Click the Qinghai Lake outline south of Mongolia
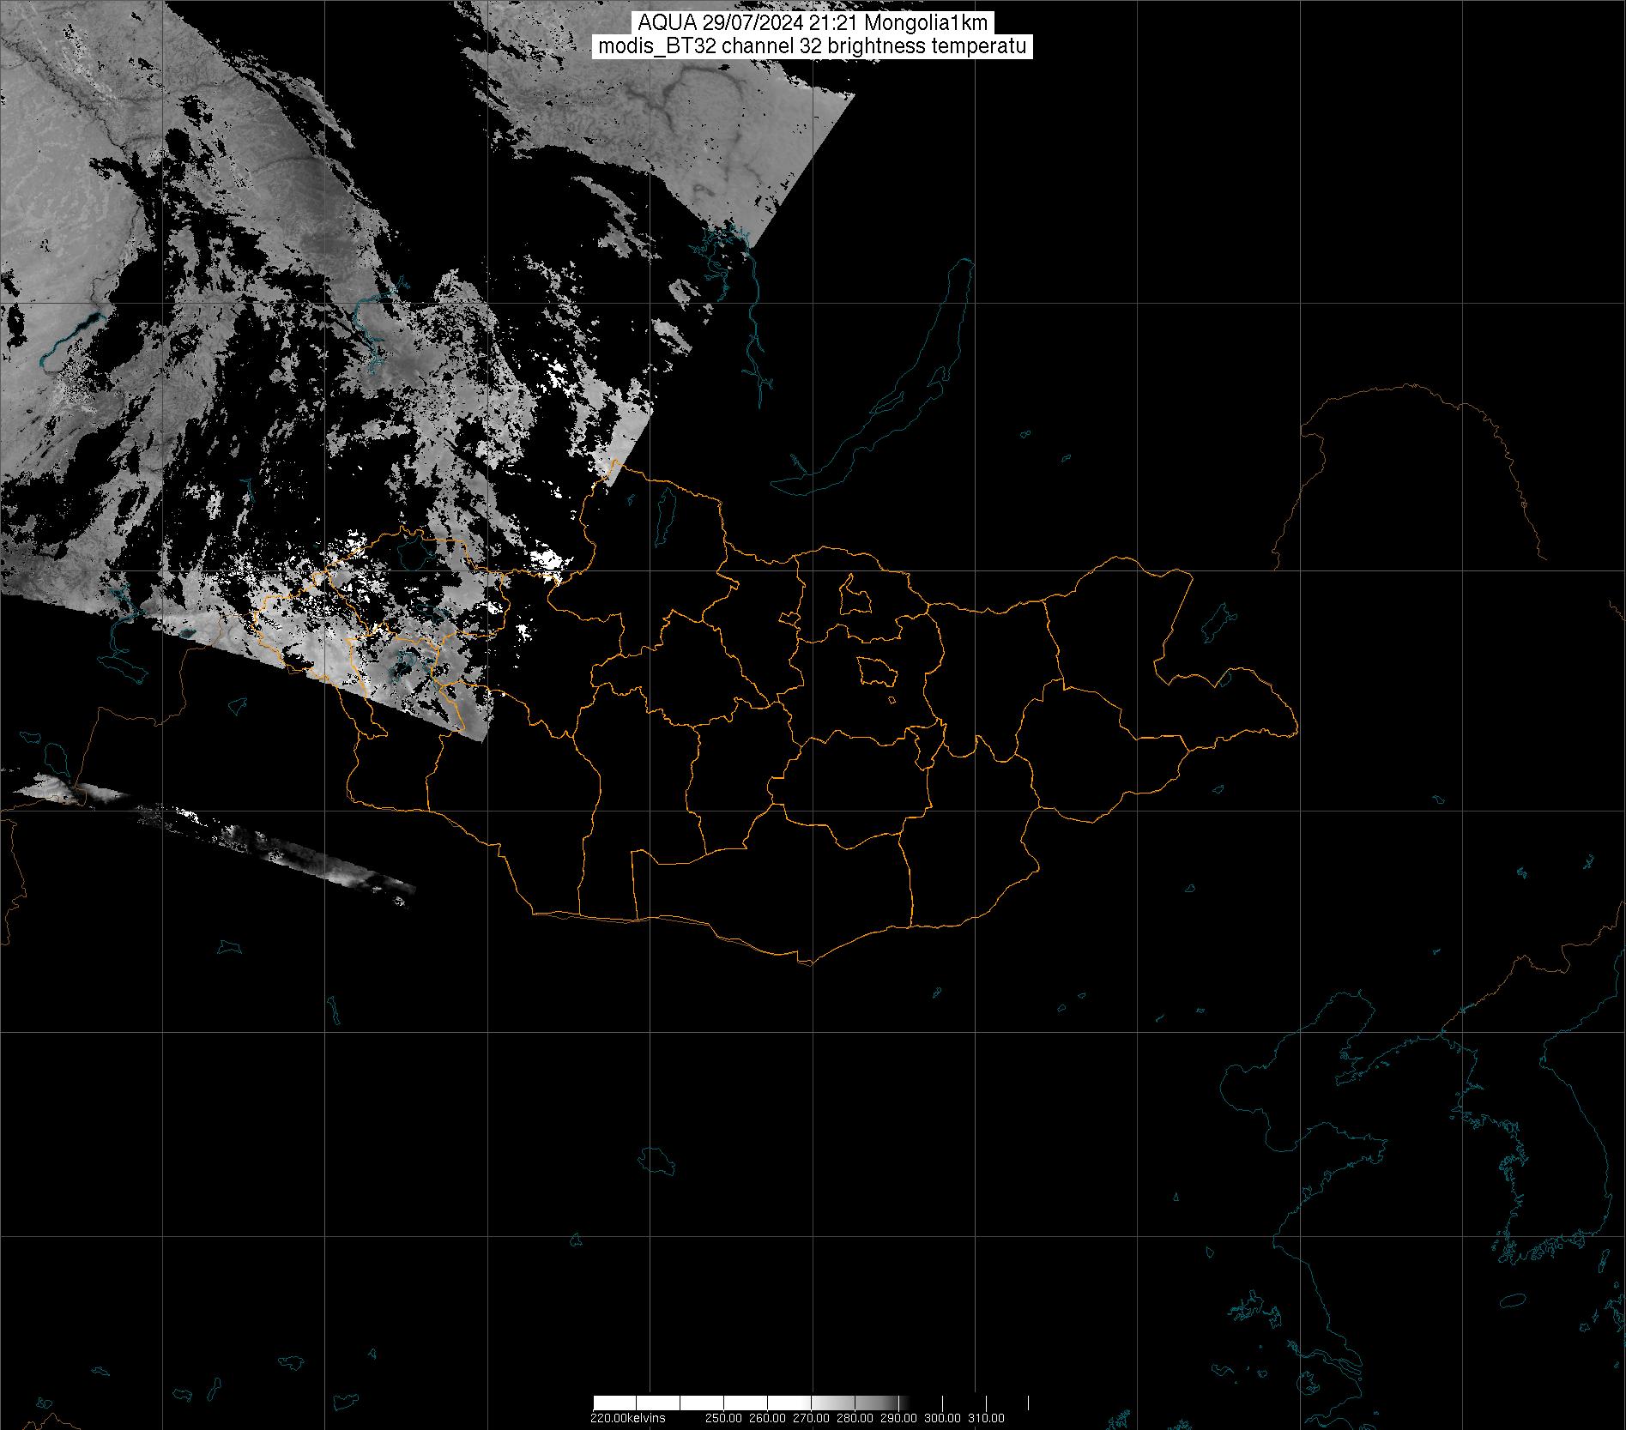1626x1430 pixels. 656,1161
